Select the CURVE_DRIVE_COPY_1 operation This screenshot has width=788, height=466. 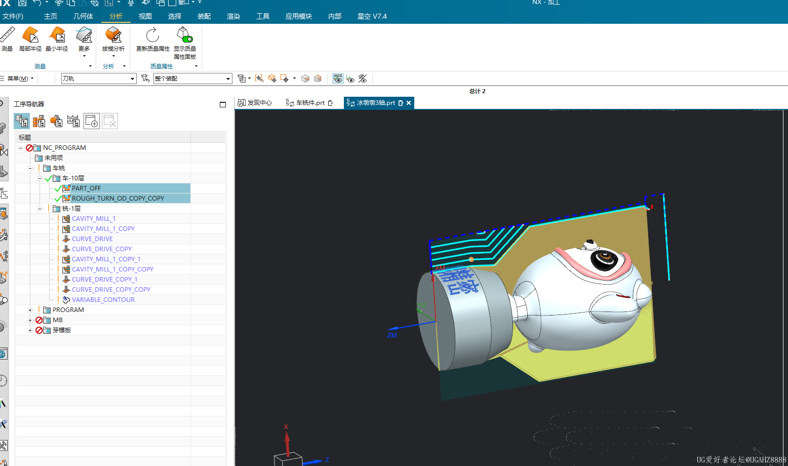pyautogui.click(x=104, y=280)
